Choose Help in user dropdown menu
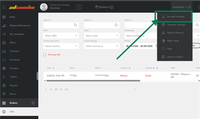The image size is (200, 119). point(175,49)
